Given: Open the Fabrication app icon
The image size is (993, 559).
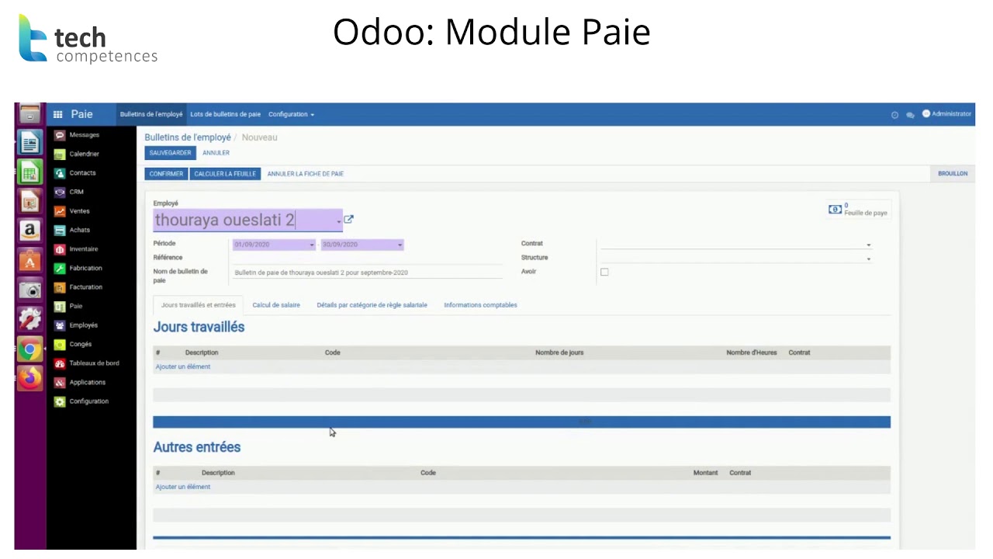Looking at the screenshot, I should pos(60,268).
